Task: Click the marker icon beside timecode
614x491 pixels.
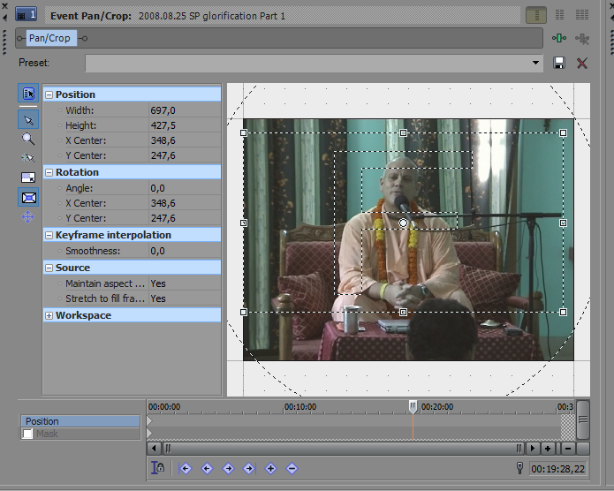Action: tap(519, 468)
